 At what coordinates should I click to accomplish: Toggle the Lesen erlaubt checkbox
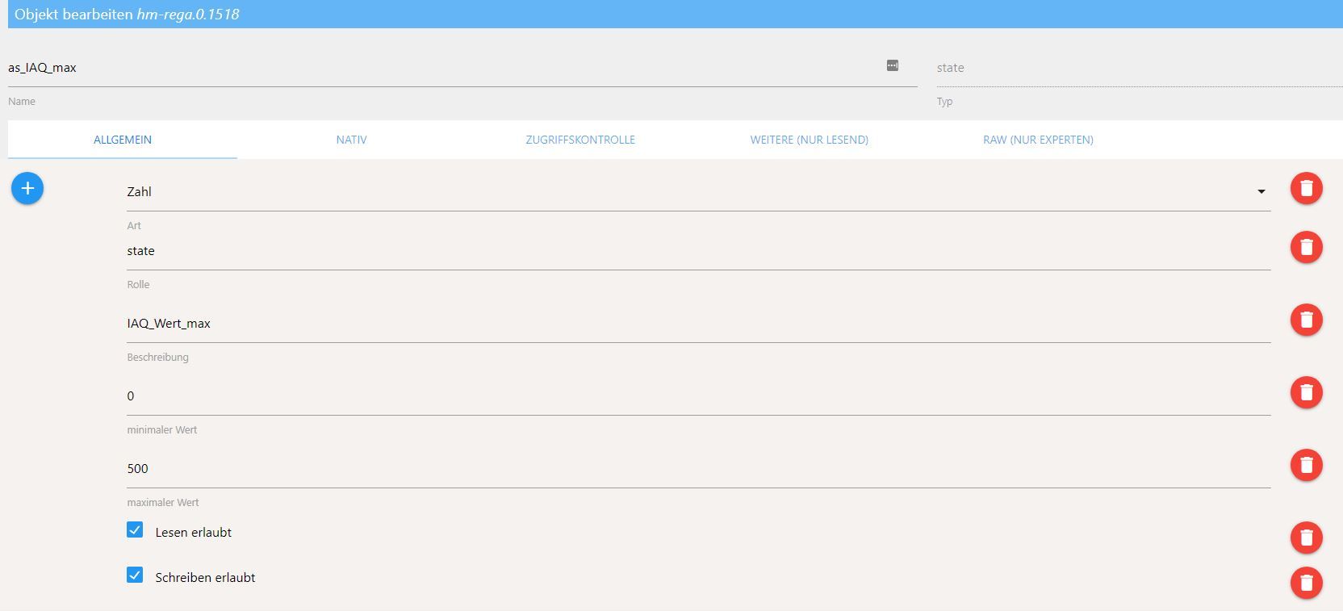(135, 530)
